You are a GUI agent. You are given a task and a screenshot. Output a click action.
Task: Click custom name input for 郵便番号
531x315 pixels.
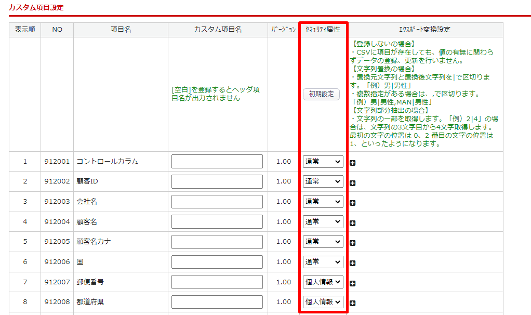(x=217, y=282)
